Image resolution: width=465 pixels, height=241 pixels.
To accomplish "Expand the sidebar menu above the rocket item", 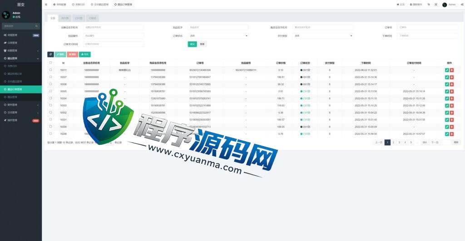I will 21,113.
